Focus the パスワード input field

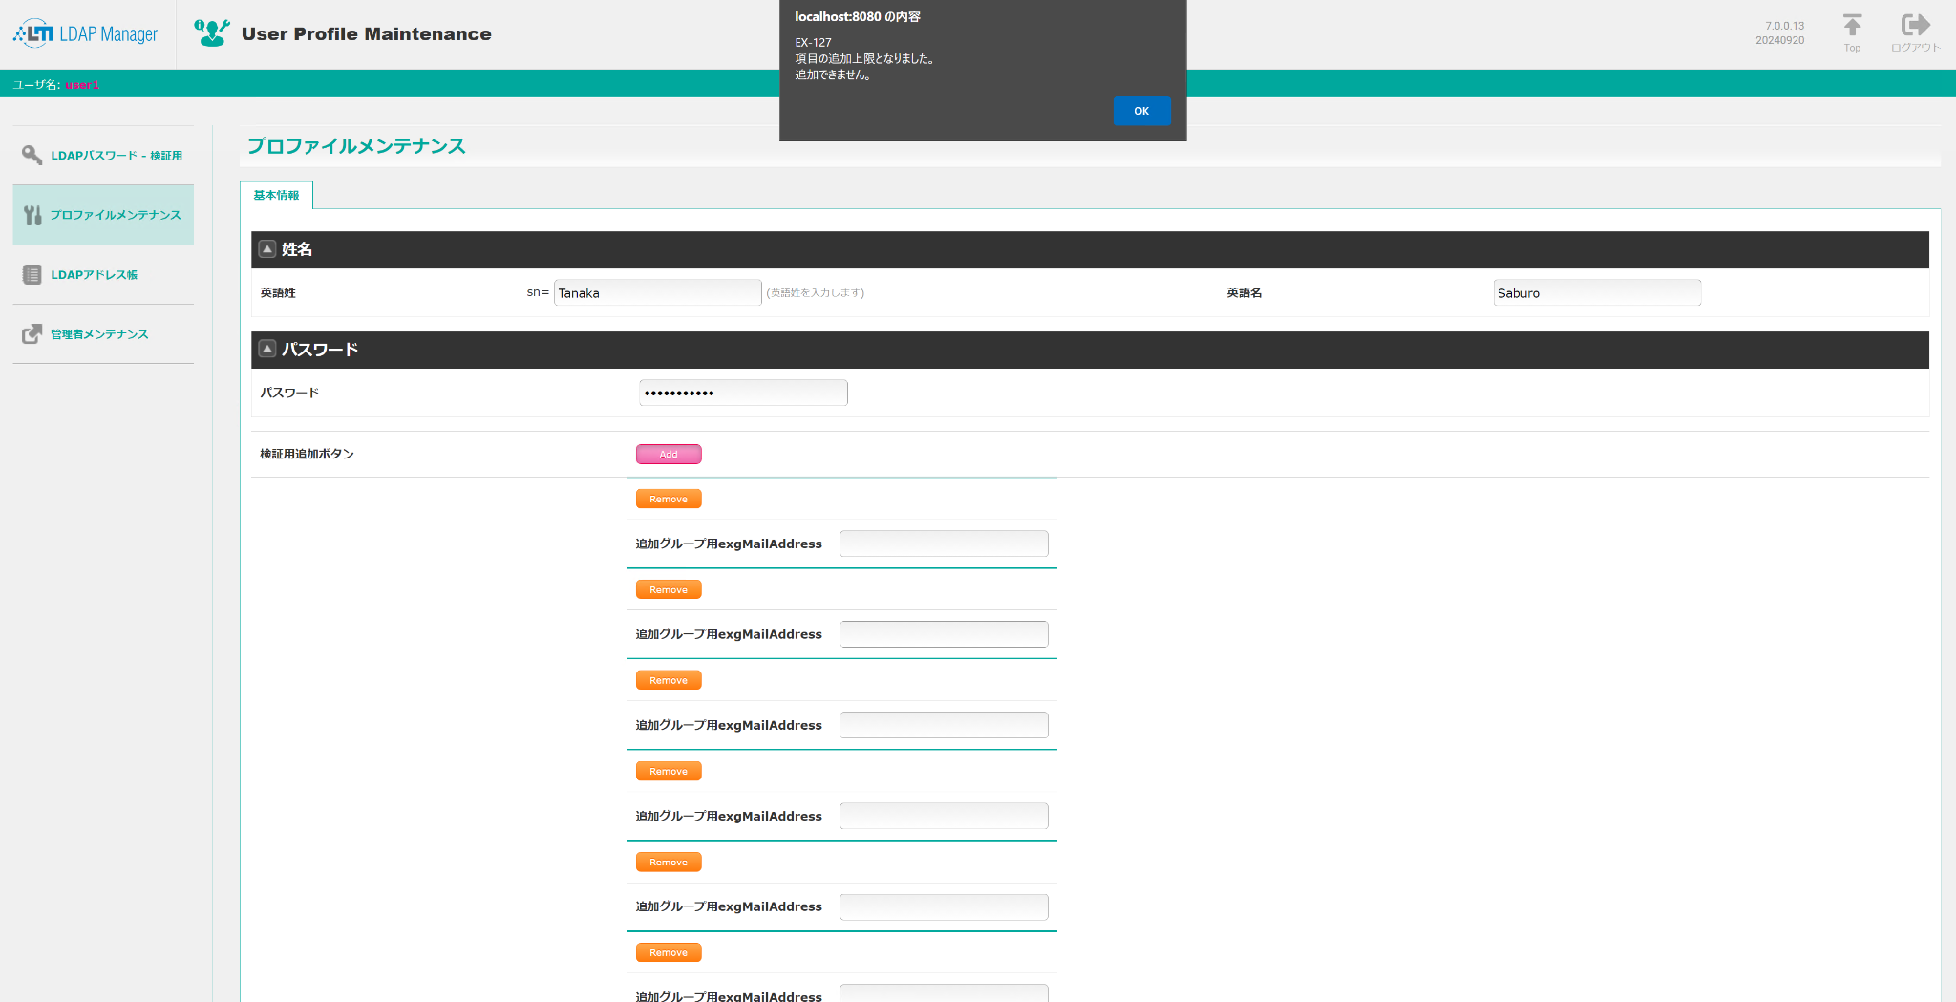743,393
